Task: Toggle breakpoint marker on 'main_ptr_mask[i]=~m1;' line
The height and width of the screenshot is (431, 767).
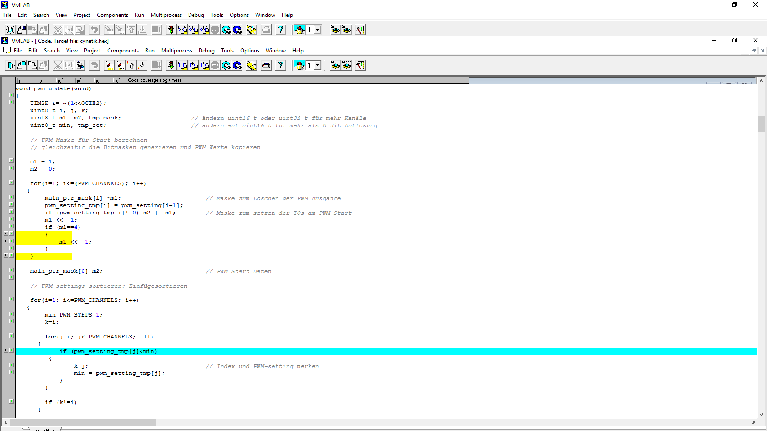Action: [x=11, y=197]
